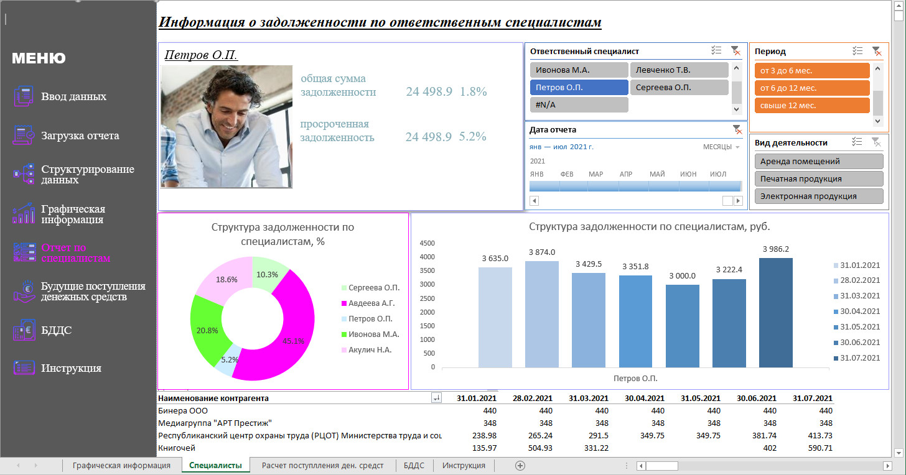The height and width of the screenshot is (475, 906).
Task: Open Графическая информация chart icon
Action: coord(24,213)
